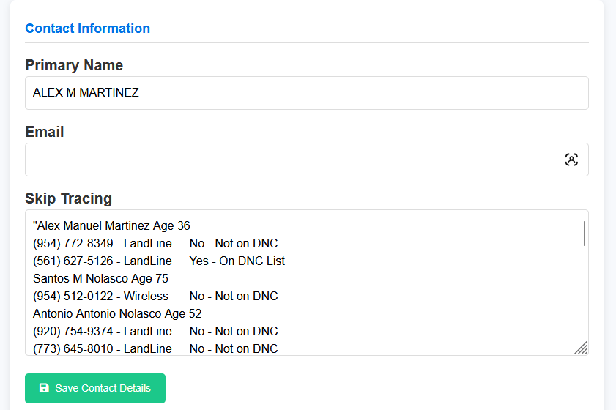Click the (954) 512-0122 Wireless entry
616x410 pixels.
[100, 296]
